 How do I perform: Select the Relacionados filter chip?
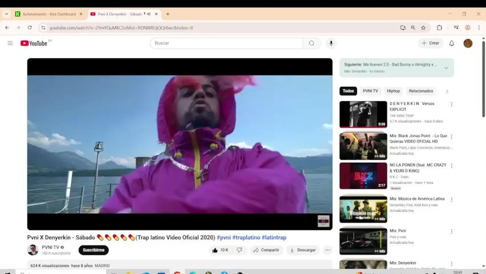pyautogui.click(x=421, y=91)
